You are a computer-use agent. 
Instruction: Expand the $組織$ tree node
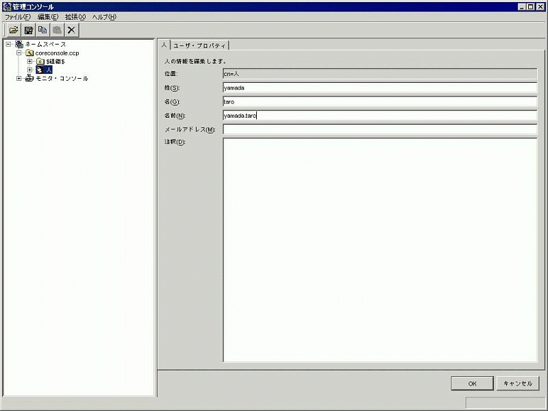pos(29,62)
